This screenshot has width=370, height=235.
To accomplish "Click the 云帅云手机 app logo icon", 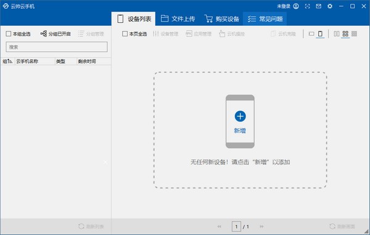I will (6, 6).
